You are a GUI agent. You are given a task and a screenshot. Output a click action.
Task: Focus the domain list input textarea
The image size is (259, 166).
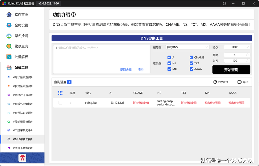[x=102, y=59]
